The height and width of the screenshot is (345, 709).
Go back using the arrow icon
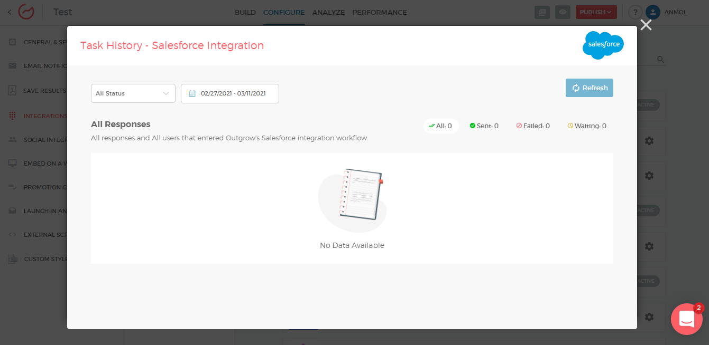click(10, 12)
